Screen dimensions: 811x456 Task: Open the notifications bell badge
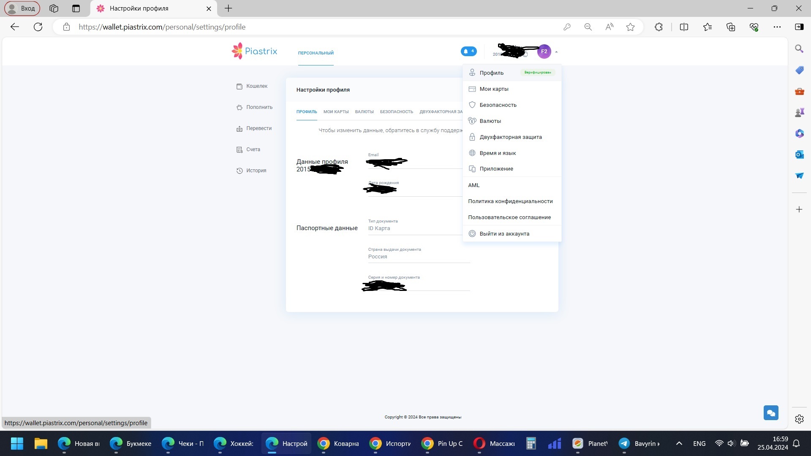[x=468, y=51]
